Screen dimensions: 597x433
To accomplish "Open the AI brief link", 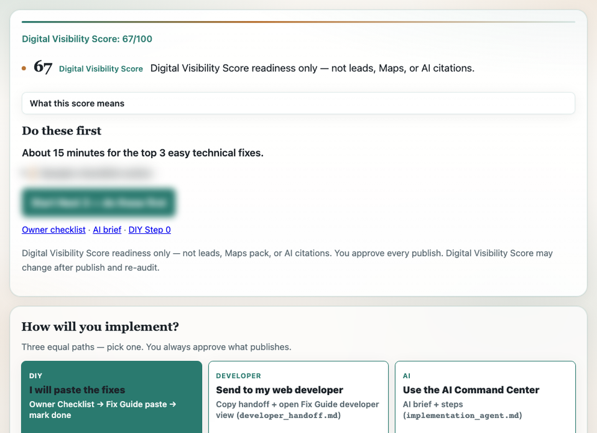I will [x=107, y=230].
